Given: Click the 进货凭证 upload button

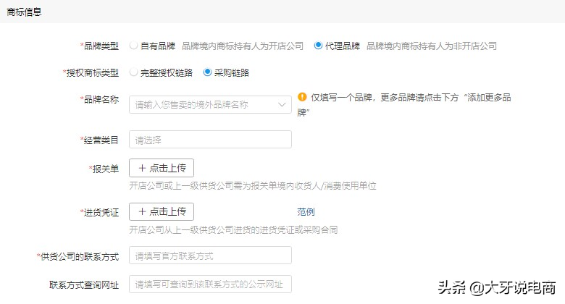Looking at the screenshot, I should [x=162, y=211].
